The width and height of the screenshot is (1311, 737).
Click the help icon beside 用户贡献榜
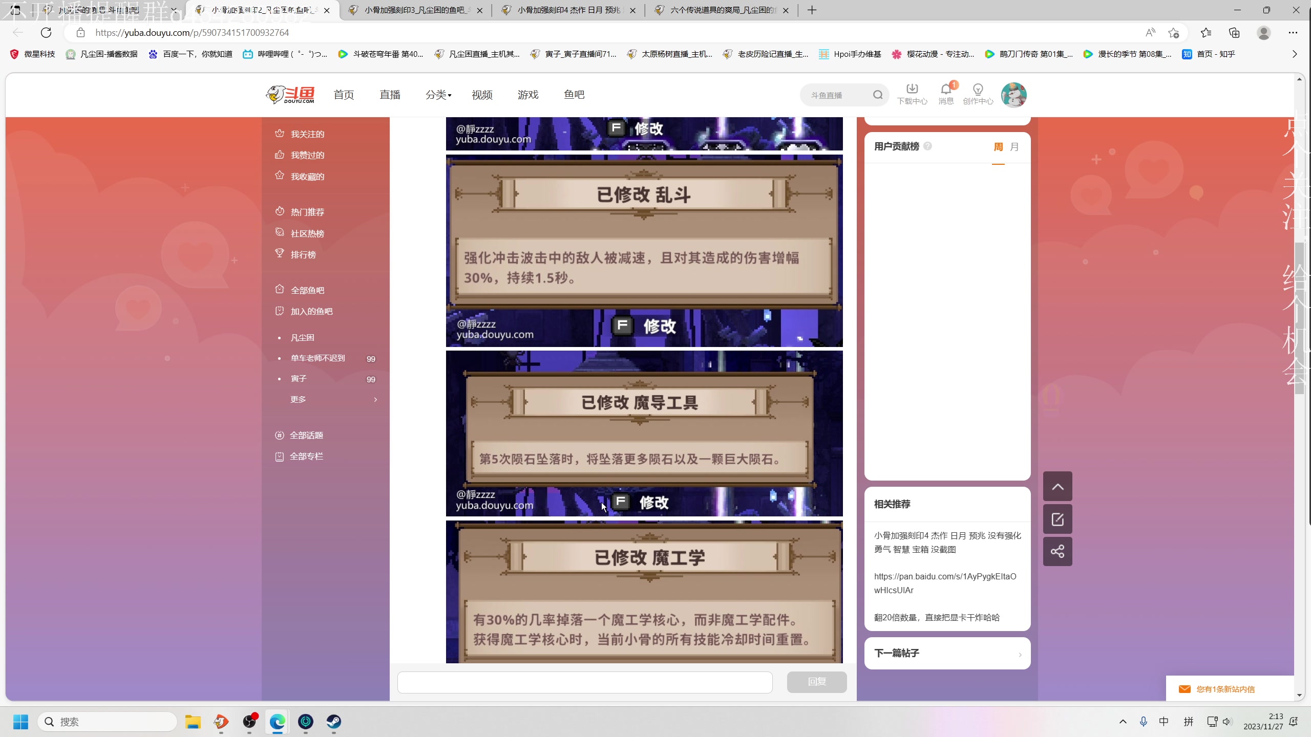click(x=927, y=146)
